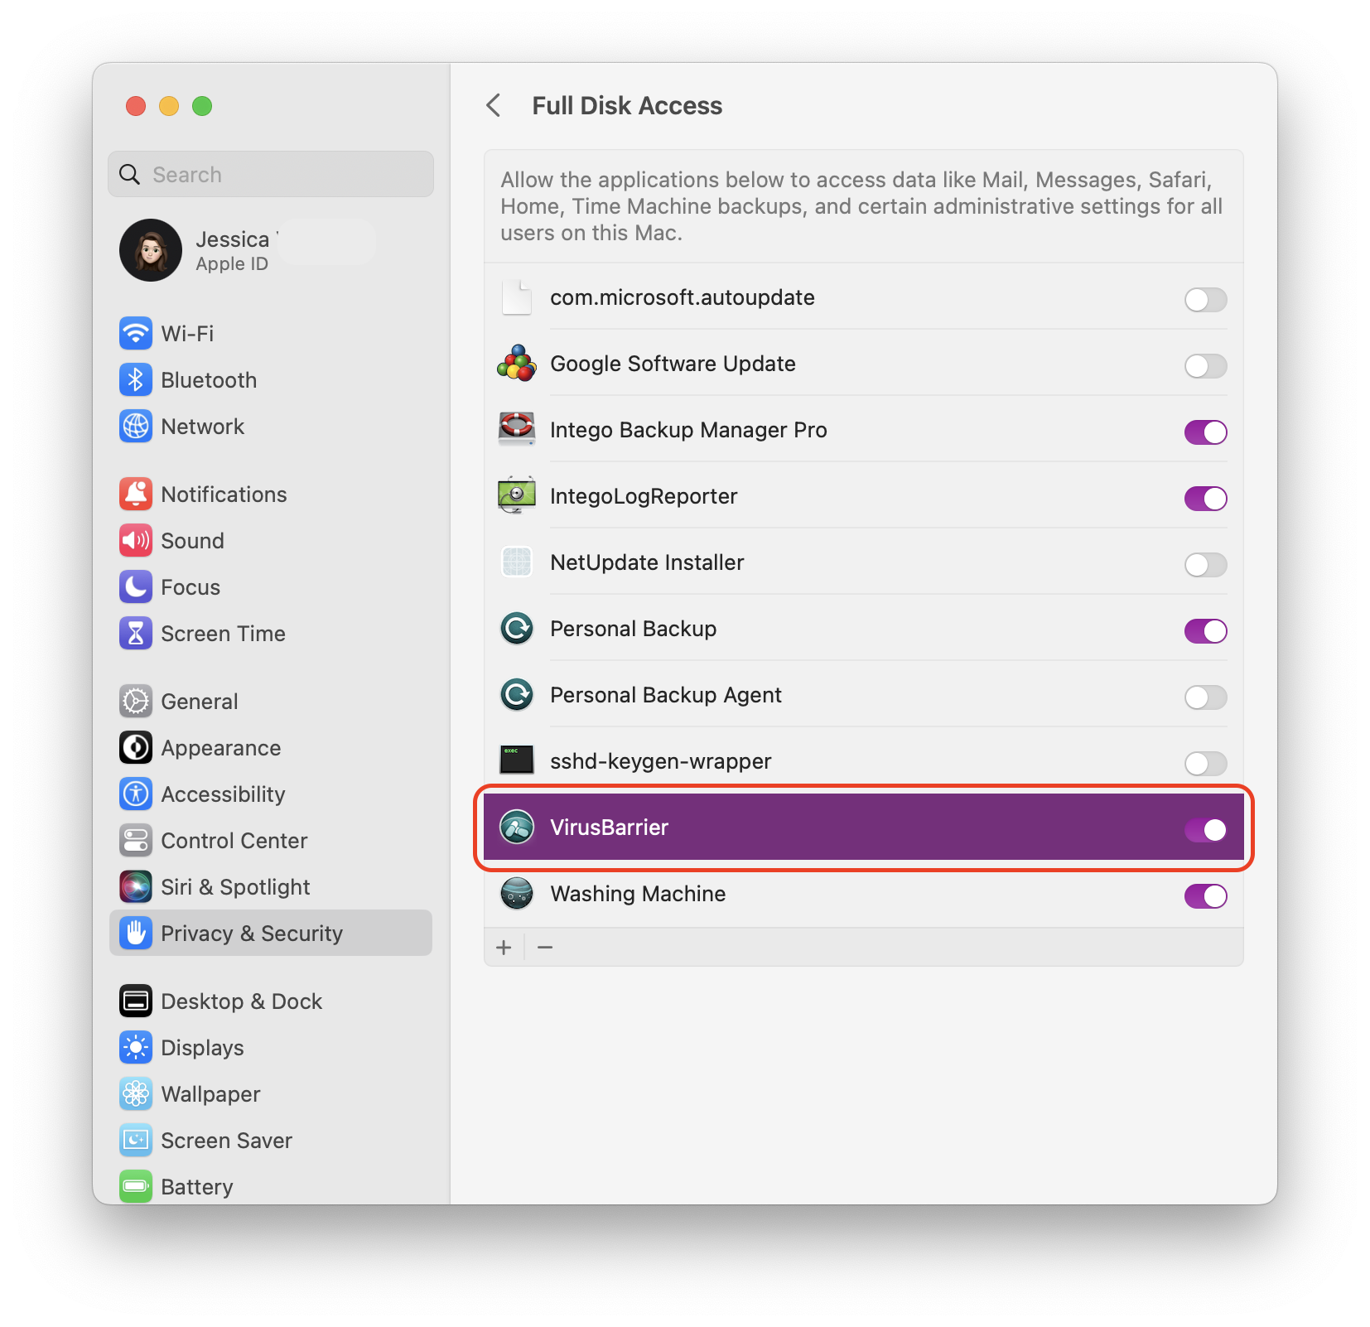Click the Appearance icon in sidebar

pyautogui.click(x=136, y=748)
